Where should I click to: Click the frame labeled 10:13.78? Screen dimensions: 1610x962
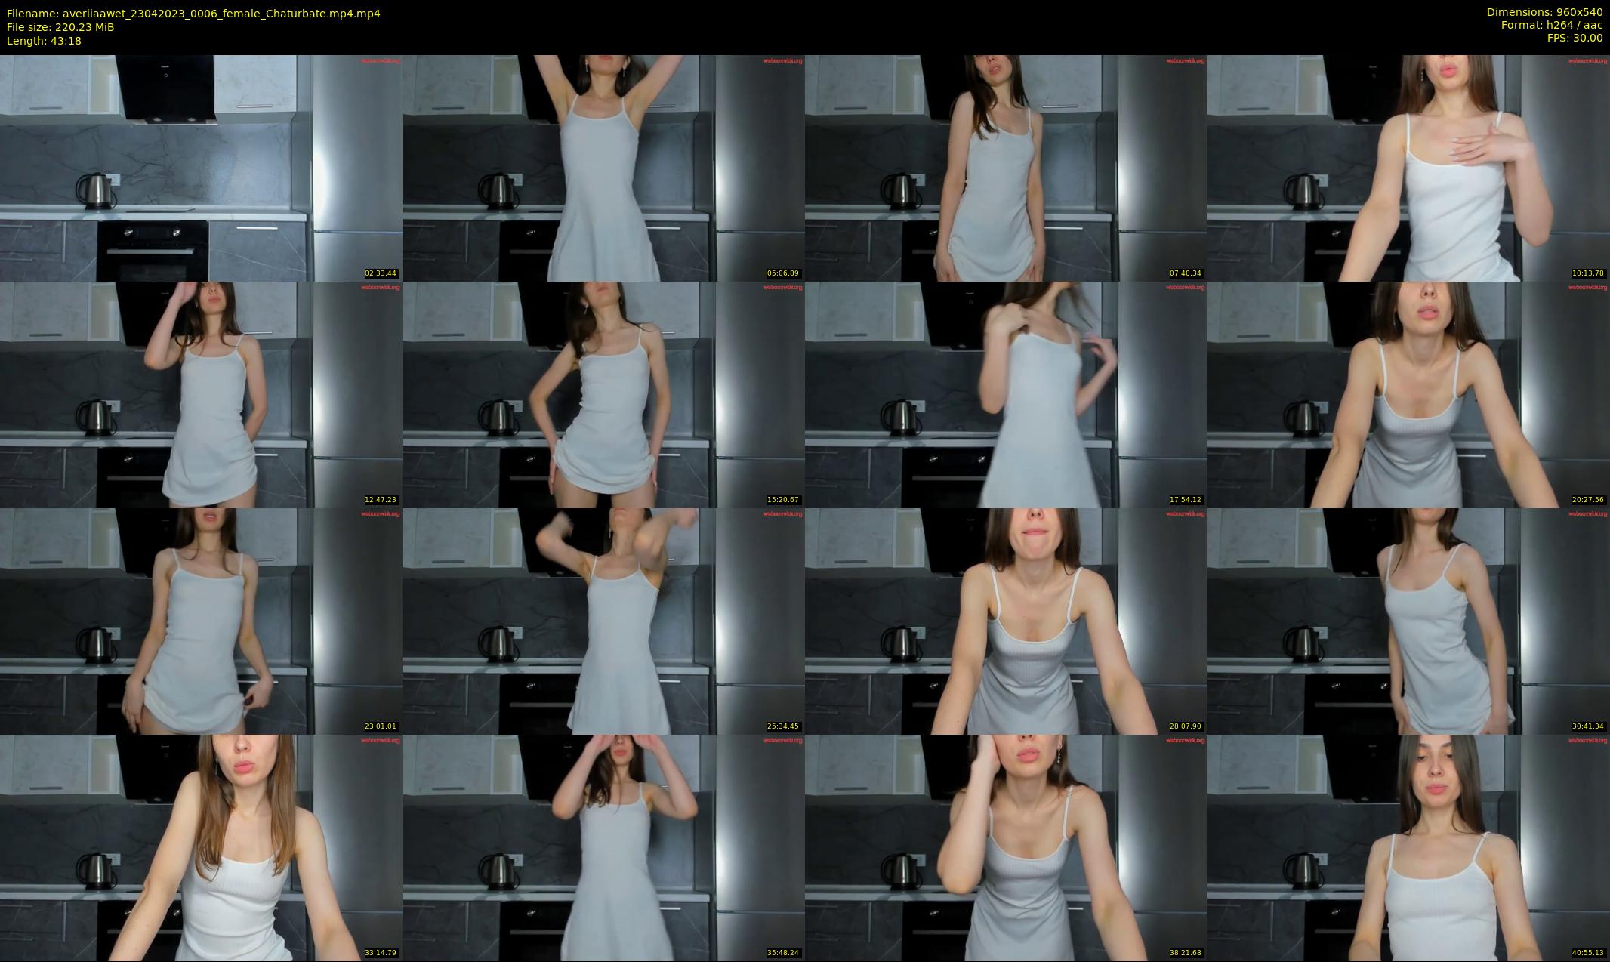(x=1408, y=168)
